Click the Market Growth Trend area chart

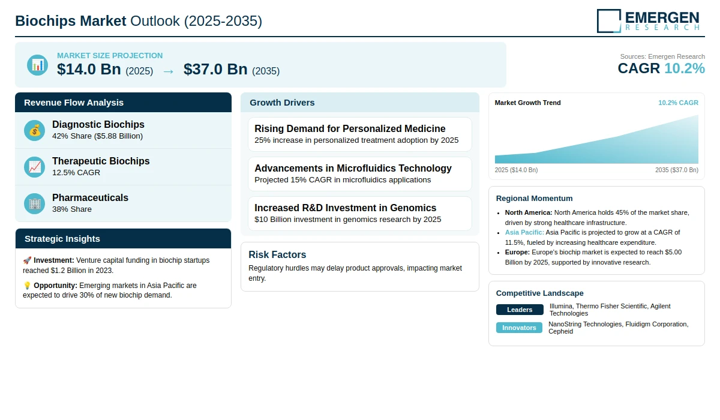(x=596, y=139)
